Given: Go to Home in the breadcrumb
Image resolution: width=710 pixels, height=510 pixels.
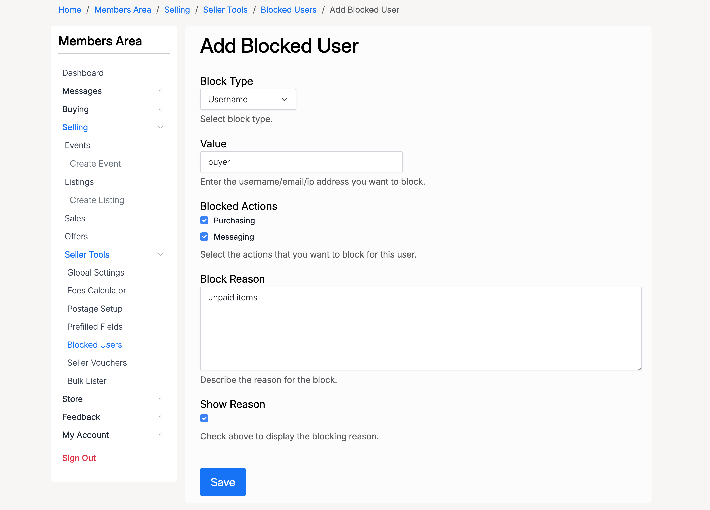Looking at the screenshot, I should point(70,10).
